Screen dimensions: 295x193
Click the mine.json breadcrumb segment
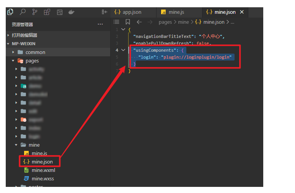(210, 22)
